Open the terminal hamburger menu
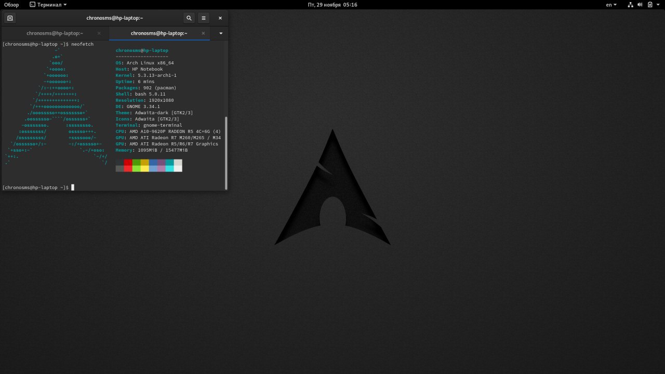The width and height of the screenshot is (665, 374). pyautogui.click(x=204, y=18)
